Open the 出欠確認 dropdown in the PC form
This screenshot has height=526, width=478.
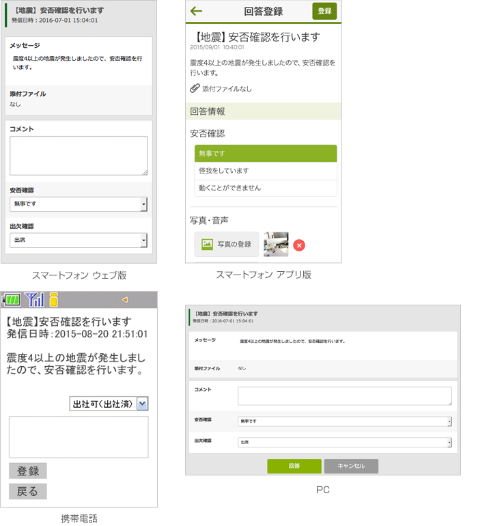344,443
